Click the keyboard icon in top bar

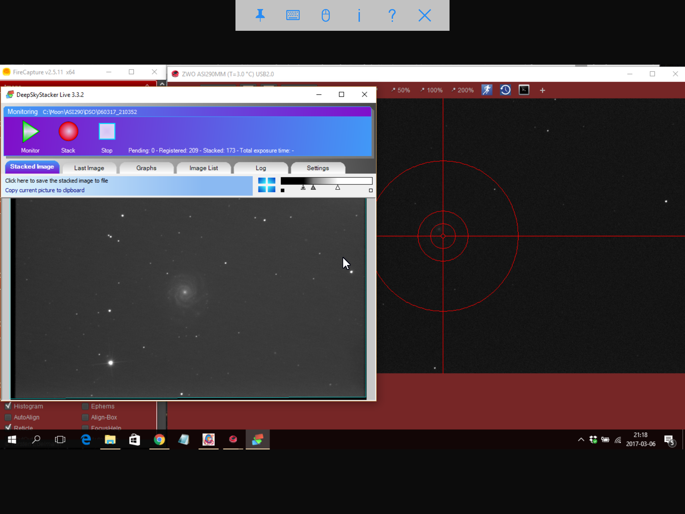pyautogui.click(x=293, y=15)
